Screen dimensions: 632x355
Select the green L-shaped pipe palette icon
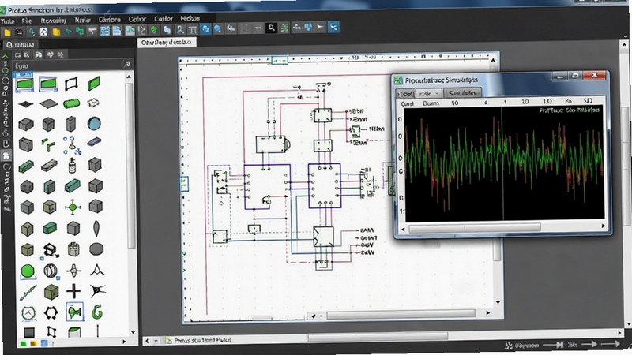48,144
